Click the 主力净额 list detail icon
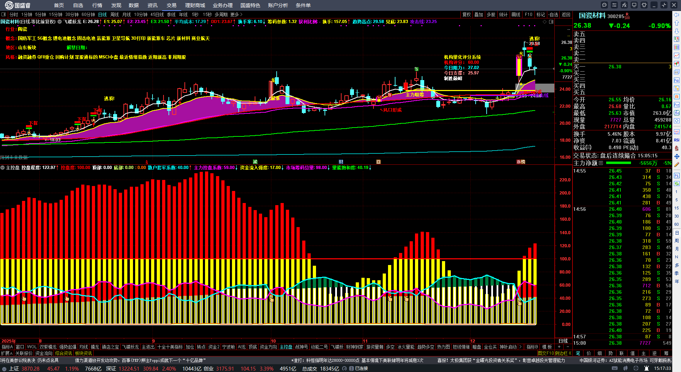This screenshot has height=372, width=681. click(x=601, y=163)
